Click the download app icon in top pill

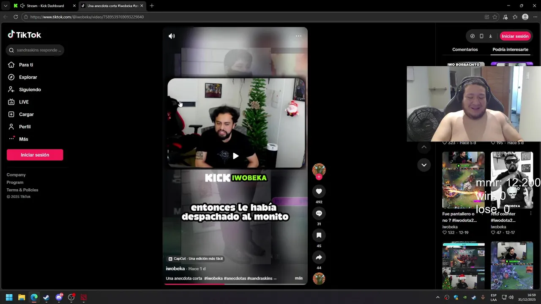click(490, 36)
